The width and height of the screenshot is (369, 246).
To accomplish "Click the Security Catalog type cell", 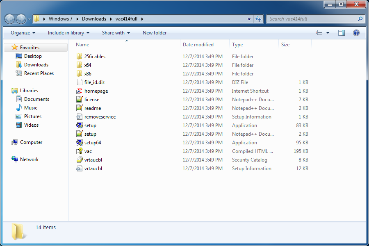I will (x=249, y=160).
